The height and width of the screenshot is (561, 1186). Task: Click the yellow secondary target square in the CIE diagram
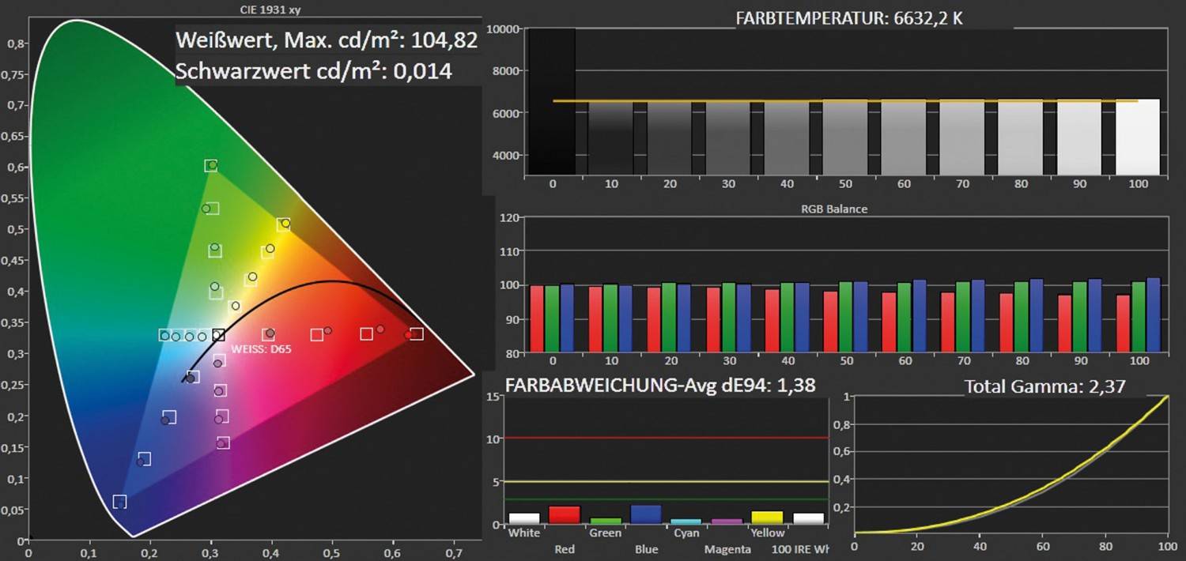point(284,224)
